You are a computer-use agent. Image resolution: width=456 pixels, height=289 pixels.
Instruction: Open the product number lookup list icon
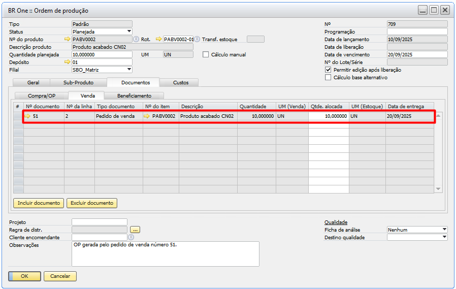click(136, 39)
